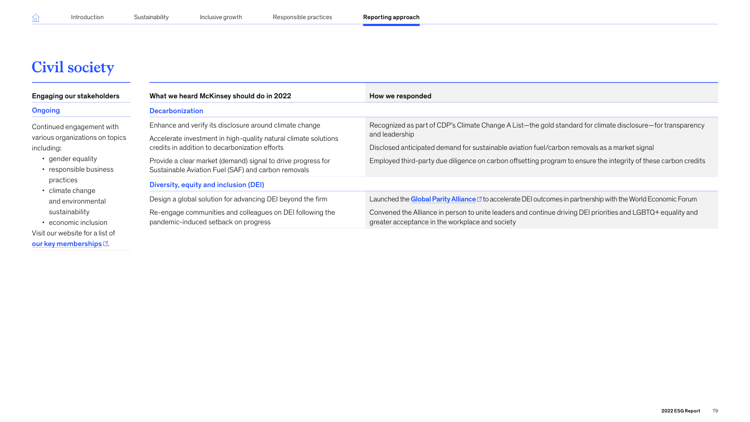This screenshot has width=750, height=422.
Task: Select the Responsible practices tab
Action: click(302, 17)
